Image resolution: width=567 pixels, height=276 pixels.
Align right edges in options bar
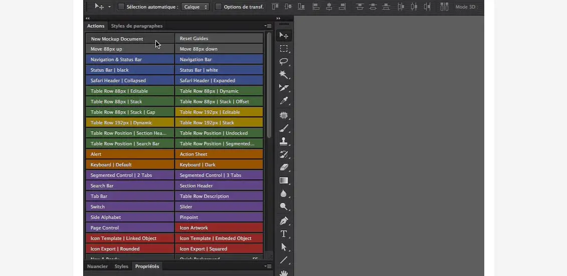[342, 7]
